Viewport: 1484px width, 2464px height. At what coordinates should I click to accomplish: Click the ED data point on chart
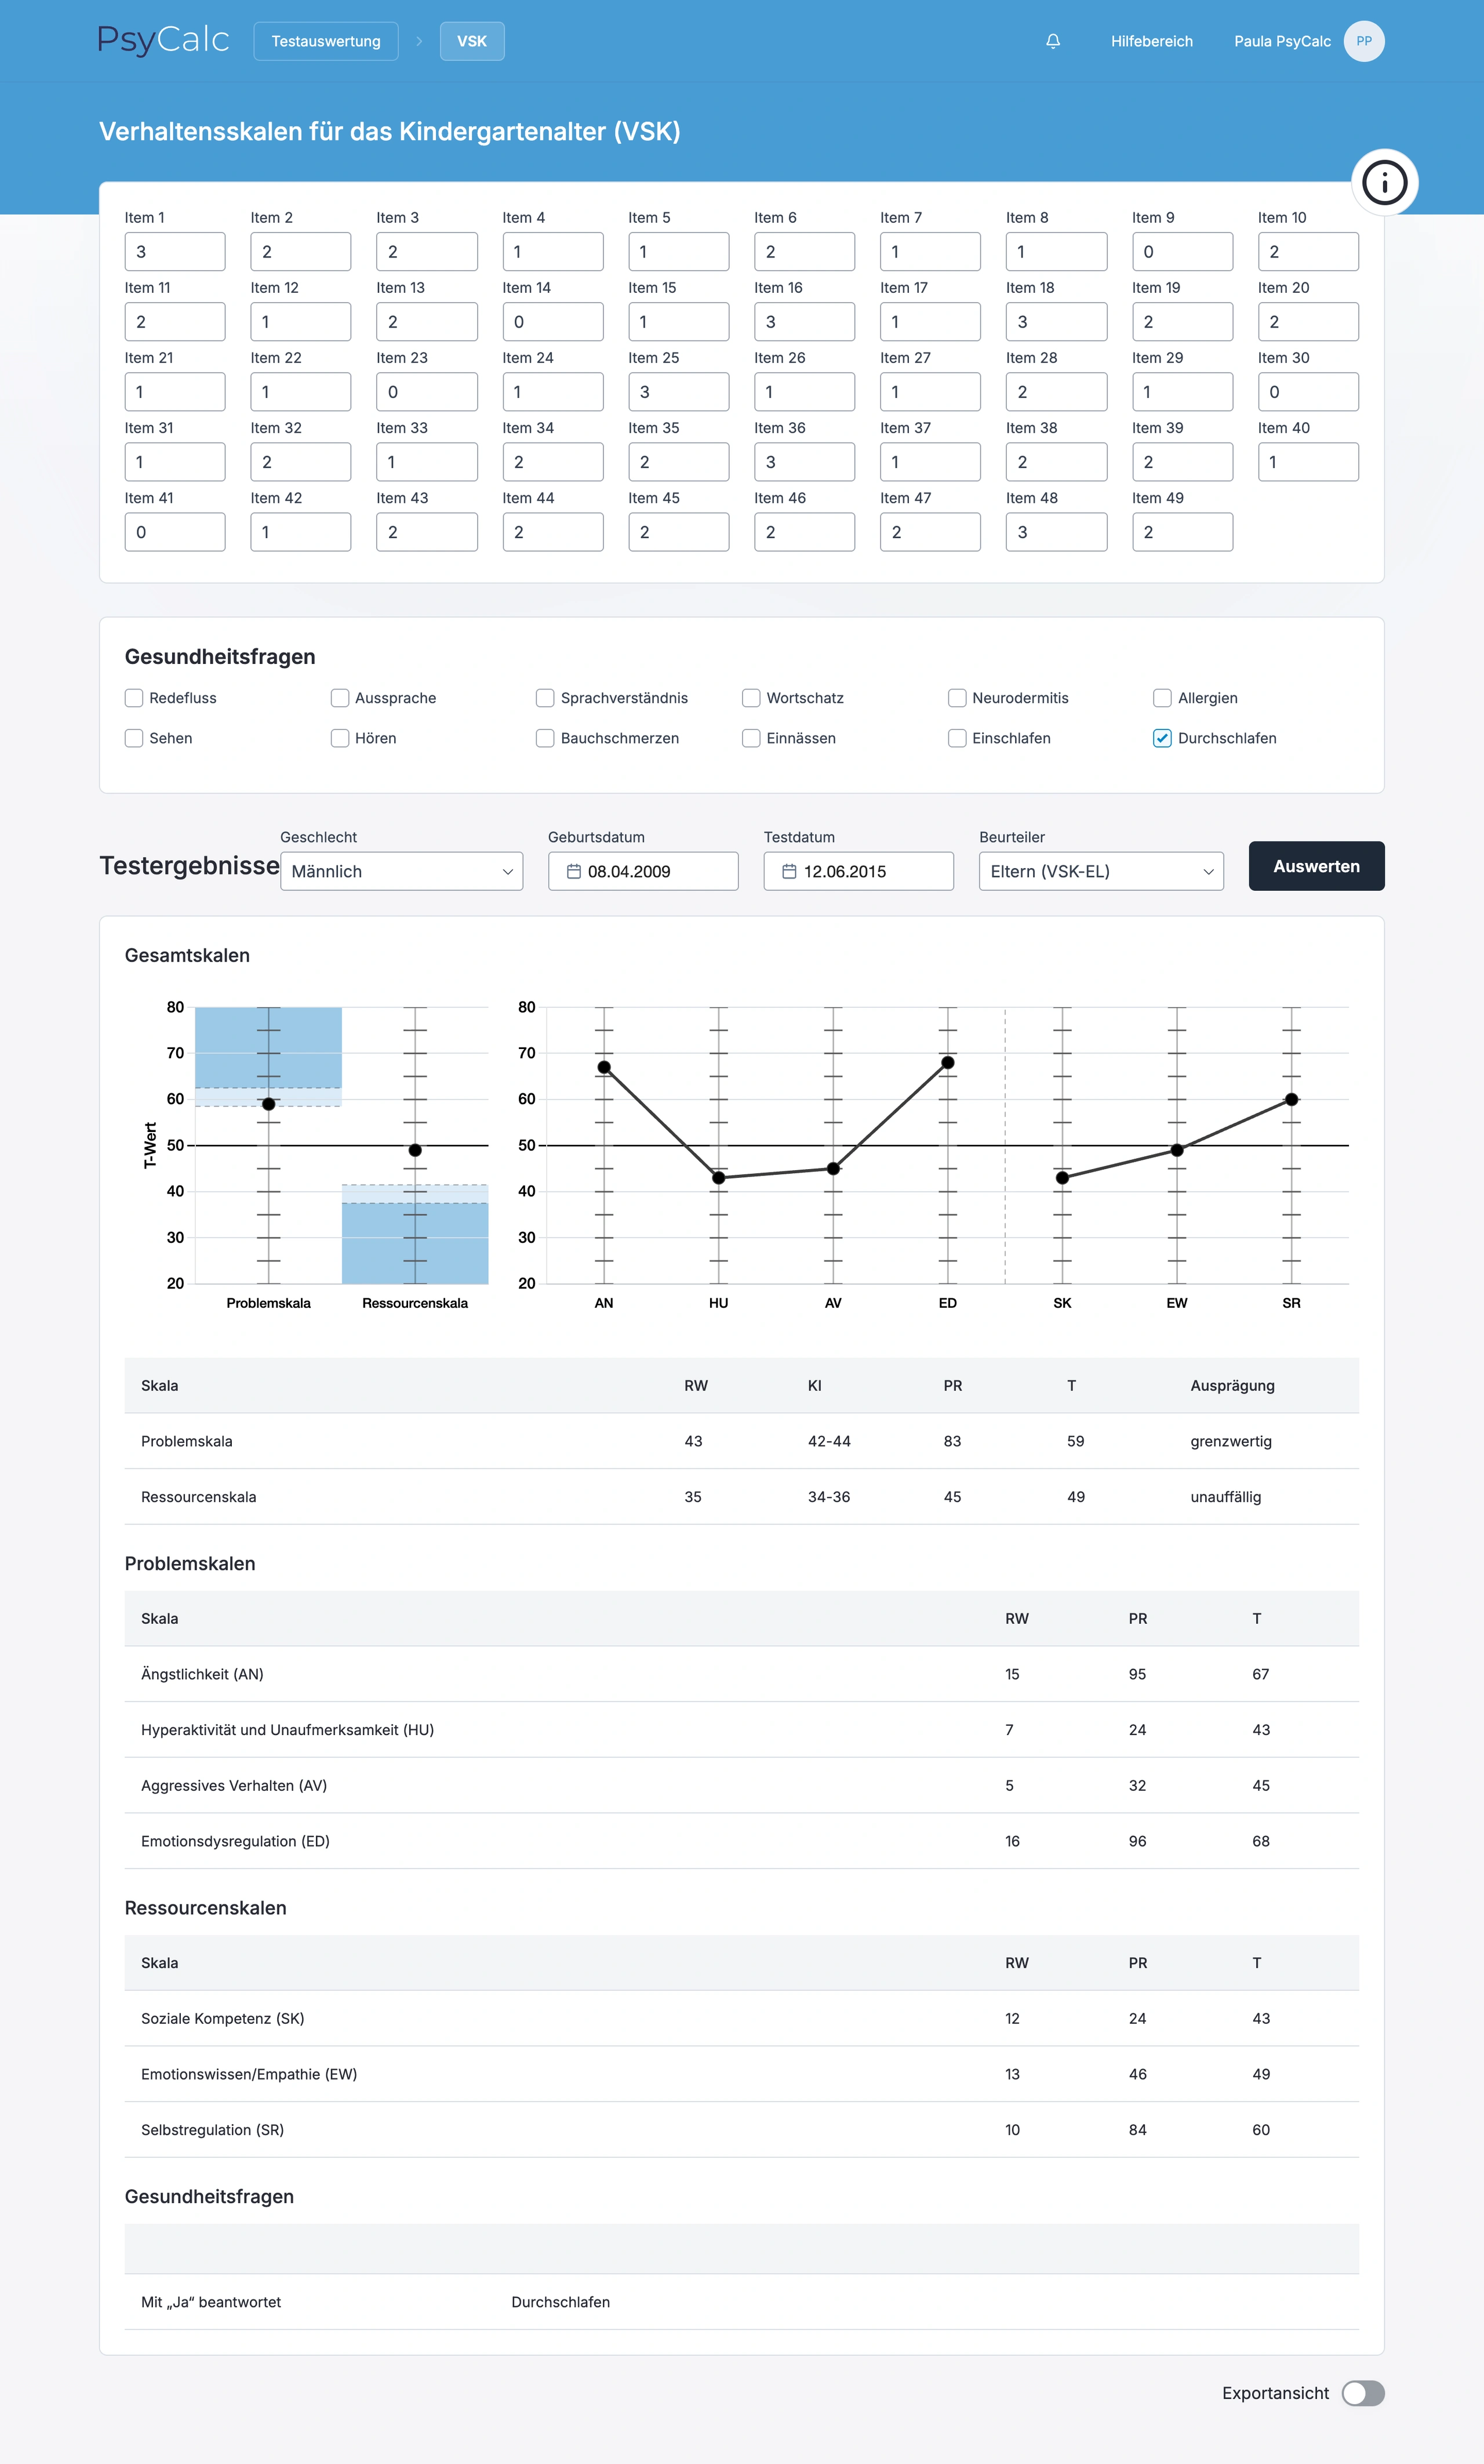click(x=947, y=1063)
